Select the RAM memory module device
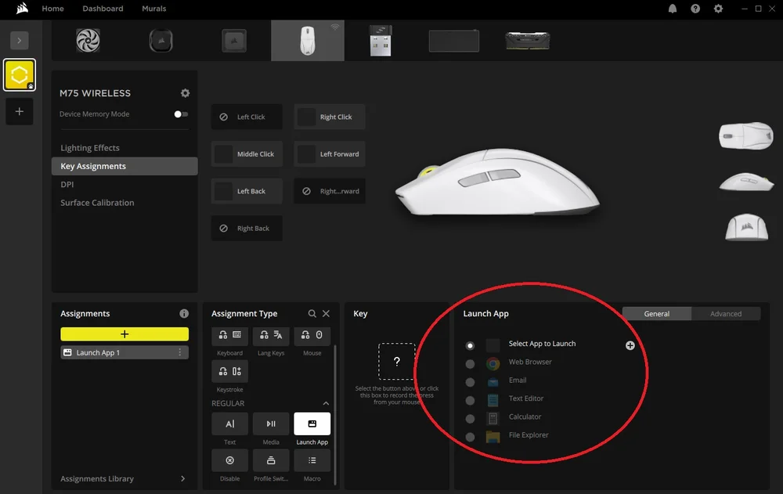This screenshot has width=783, height=494. (527, 41)
